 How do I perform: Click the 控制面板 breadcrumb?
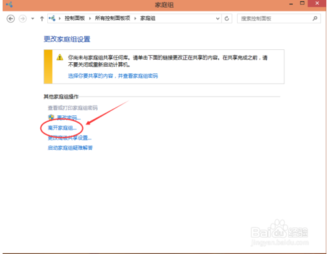point(74,18)
